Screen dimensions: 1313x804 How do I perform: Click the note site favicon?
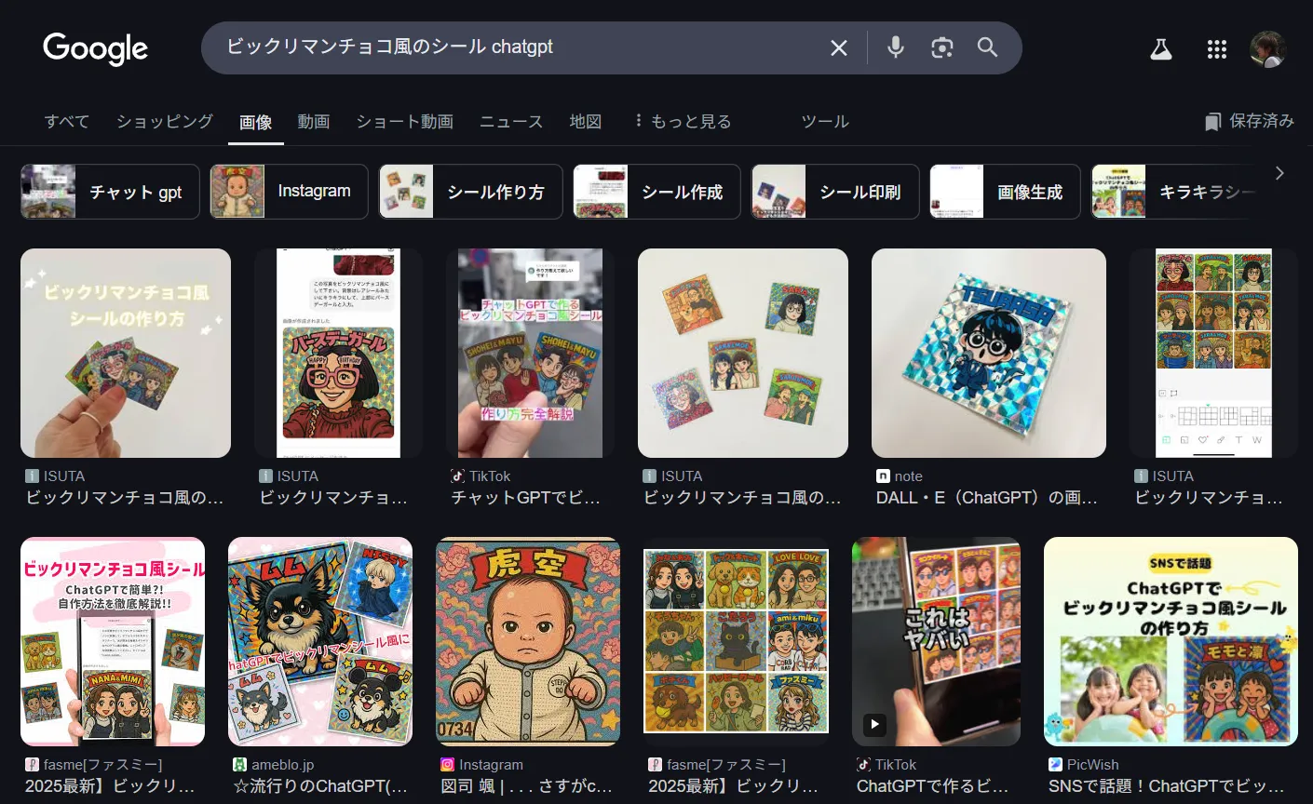pyautogui.click(x=883, y=476)
